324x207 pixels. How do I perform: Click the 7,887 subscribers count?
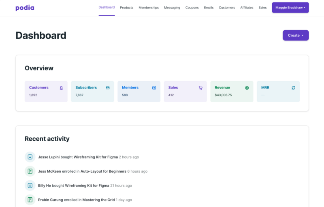[79, 95]
